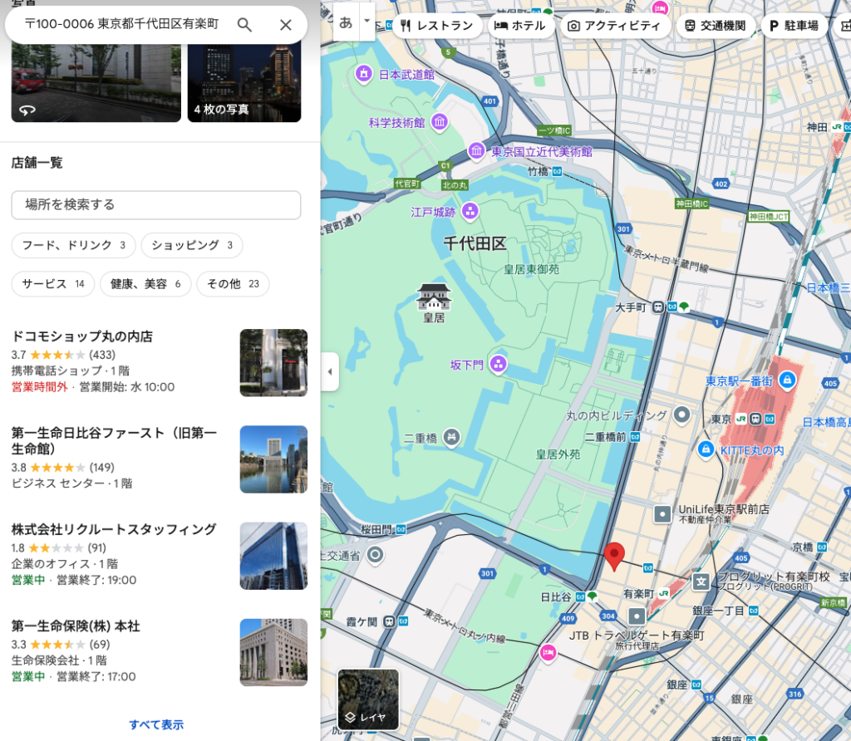Click the 店舗一覧 heading
This screenshot has height=741, width=851.
click(37, 163)
